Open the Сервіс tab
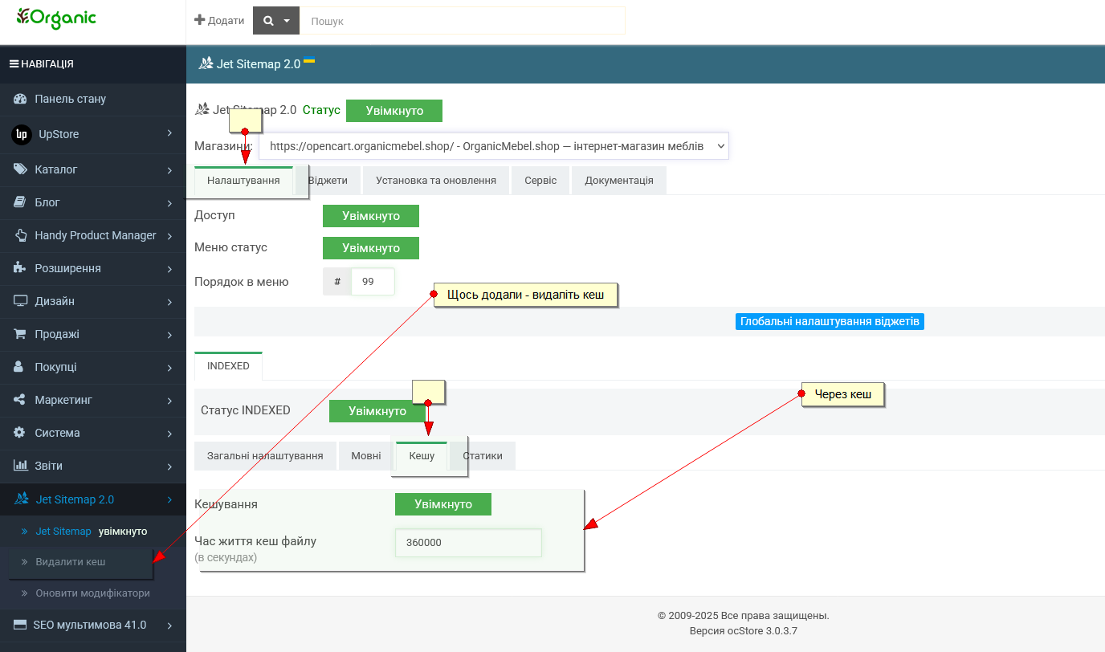This screenshot has width=1105, height=652. tap(540, 181)
